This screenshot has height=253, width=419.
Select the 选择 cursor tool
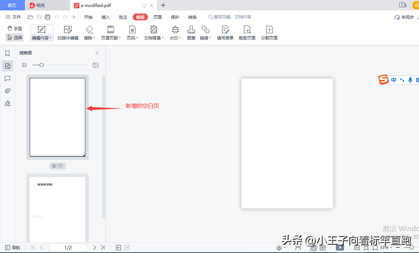coord(15,37)
